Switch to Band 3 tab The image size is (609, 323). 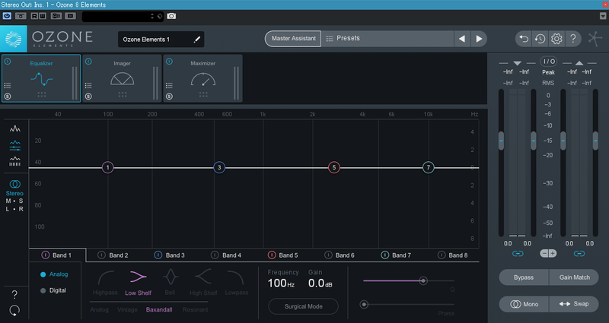170,255
